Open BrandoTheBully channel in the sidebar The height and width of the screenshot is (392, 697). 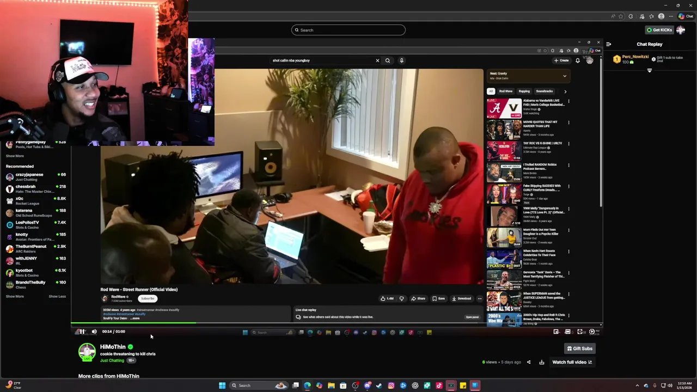(36, 284)
